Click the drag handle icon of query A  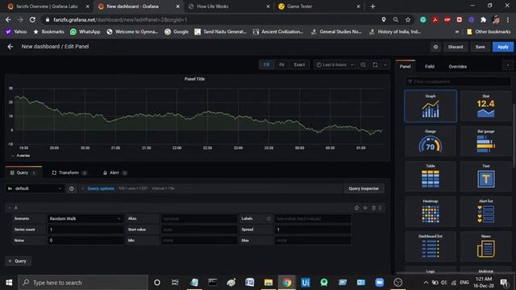(x=381, y=208)
